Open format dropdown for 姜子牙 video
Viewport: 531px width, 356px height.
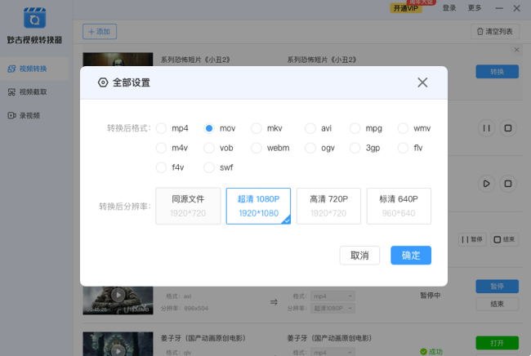[x=332, y=352]
